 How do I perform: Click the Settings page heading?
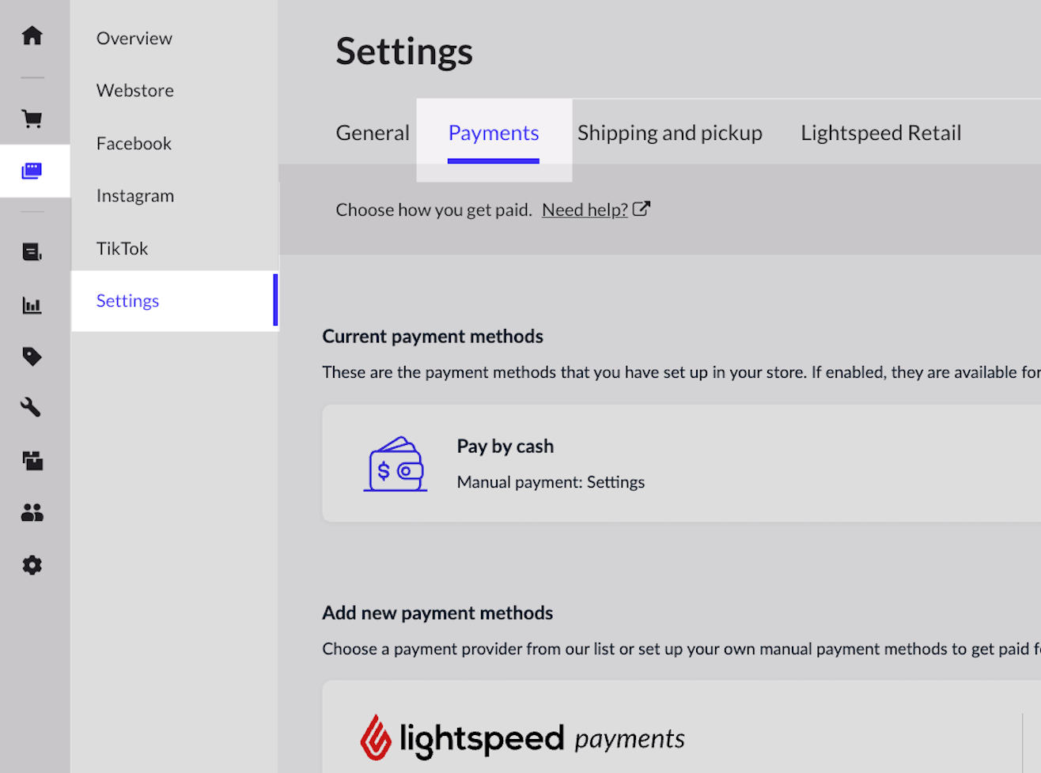click(404, 52)
